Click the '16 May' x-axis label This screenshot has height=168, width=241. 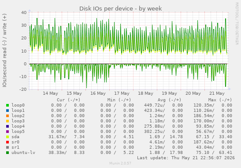pos(98,93)
